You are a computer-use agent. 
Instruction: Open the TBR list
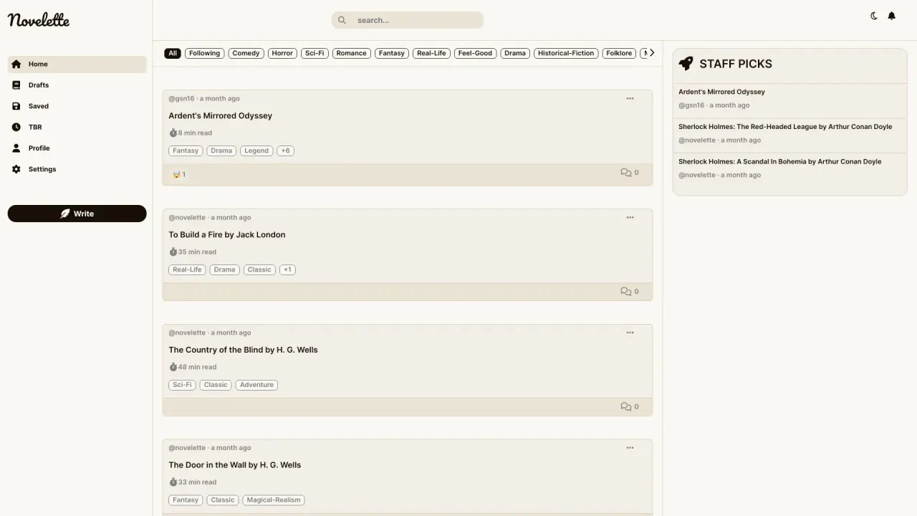click(x=77, y=127)
